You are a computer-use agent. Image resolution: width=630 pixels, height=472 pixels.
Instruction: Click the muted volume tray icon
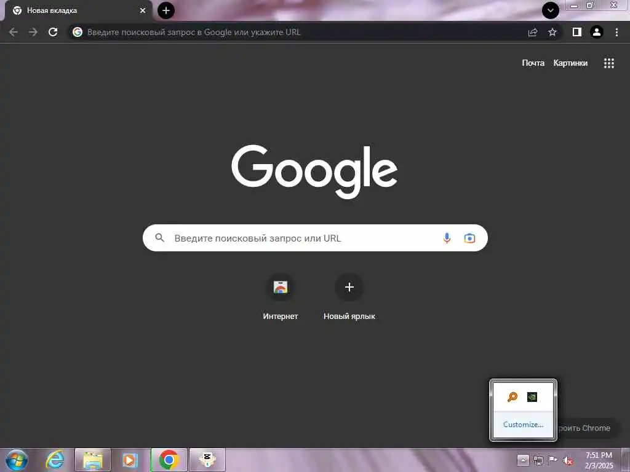[x=568, y=461]
